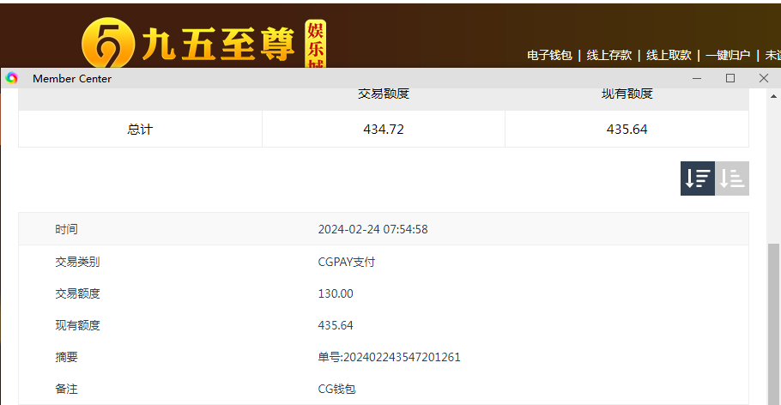Image resolution: width=781 pixels, height=405 pixels.
Task: Click the vertical scrollbar thumb
Action: [773, 323]
